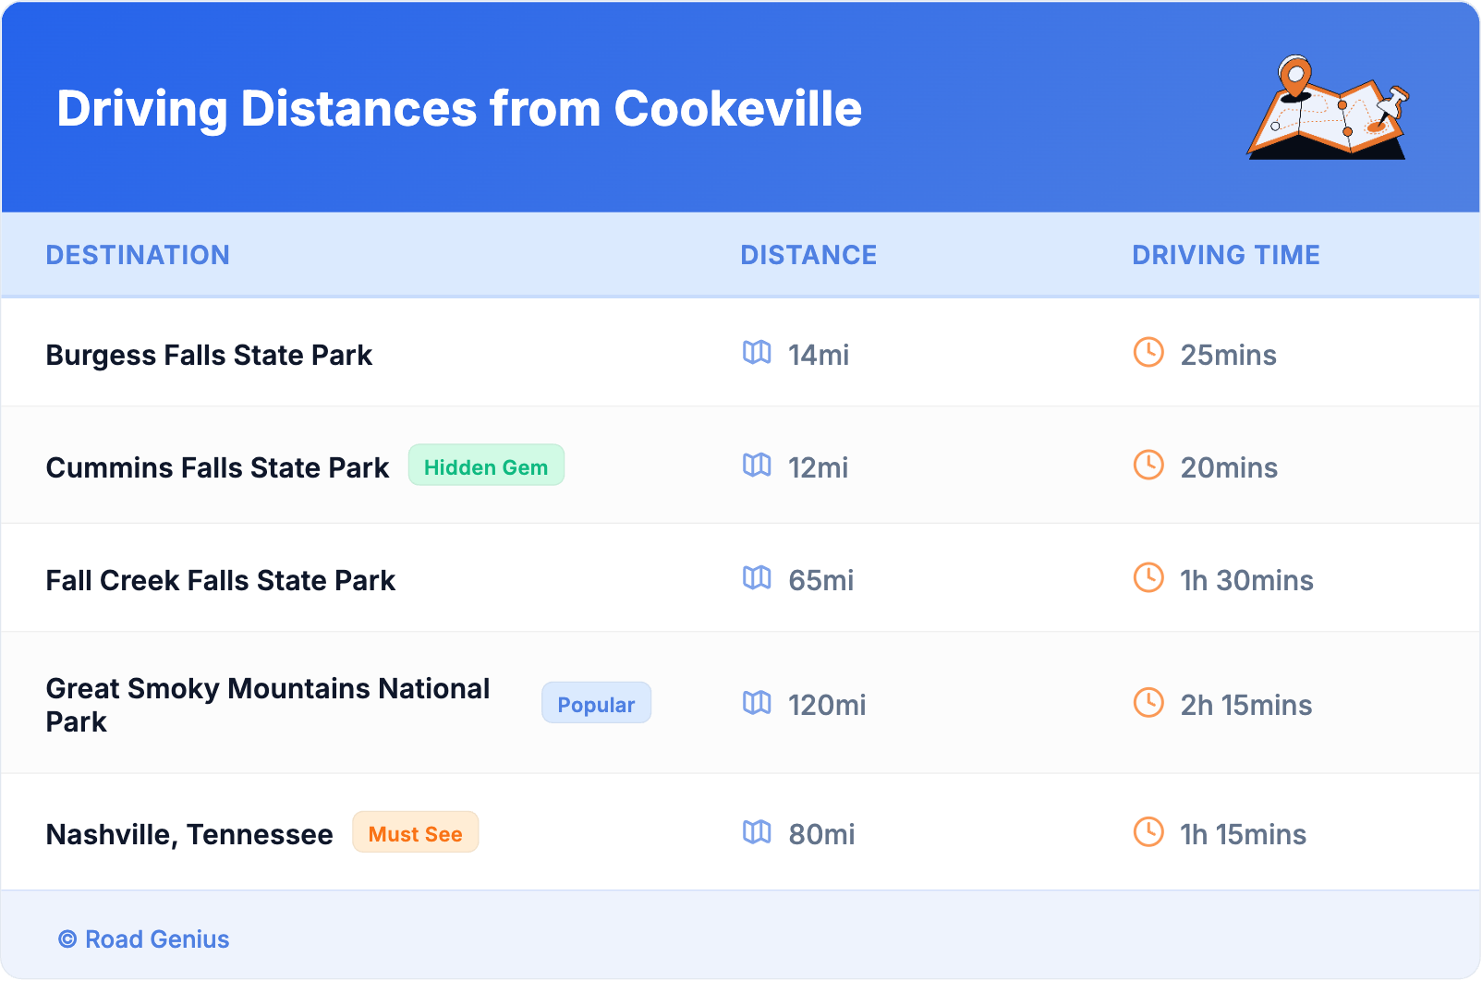Screen dimensions: 1482x981
Task: Select the Destination column header
Action: click(x=138, y=255)
